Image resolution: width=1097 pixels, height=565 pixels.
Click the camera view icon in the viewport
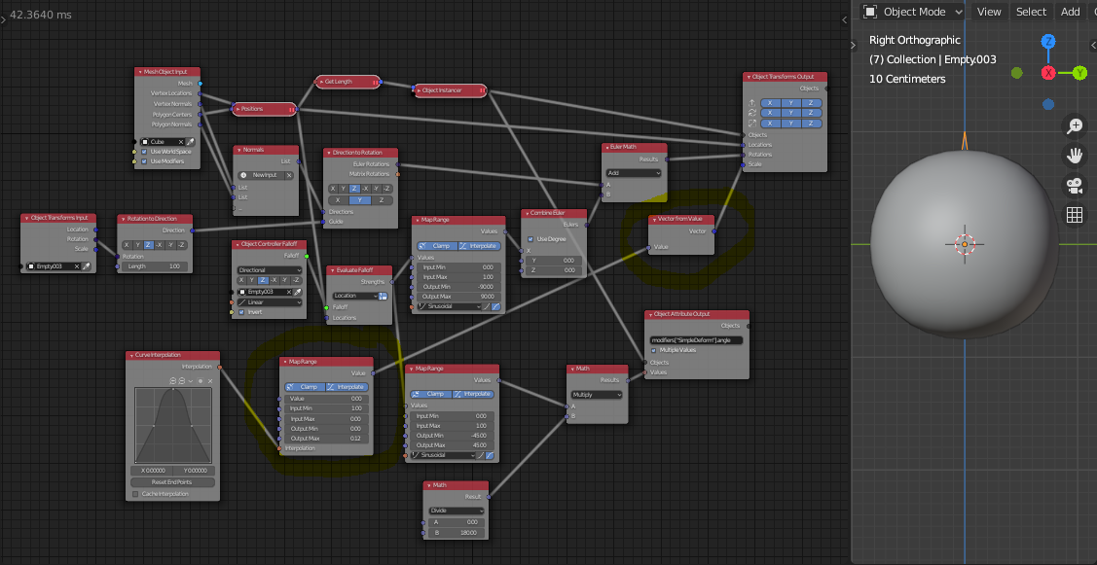coord(1074,187)
